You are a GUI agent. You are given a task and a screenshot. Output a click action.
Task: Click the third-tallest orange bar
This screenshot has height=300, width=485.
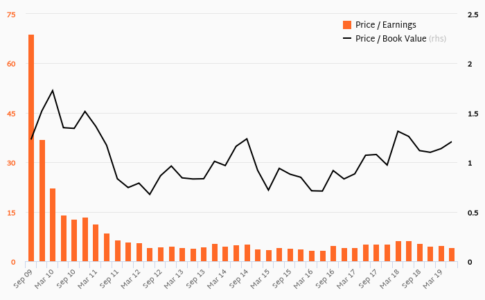(x=53, y=225)
